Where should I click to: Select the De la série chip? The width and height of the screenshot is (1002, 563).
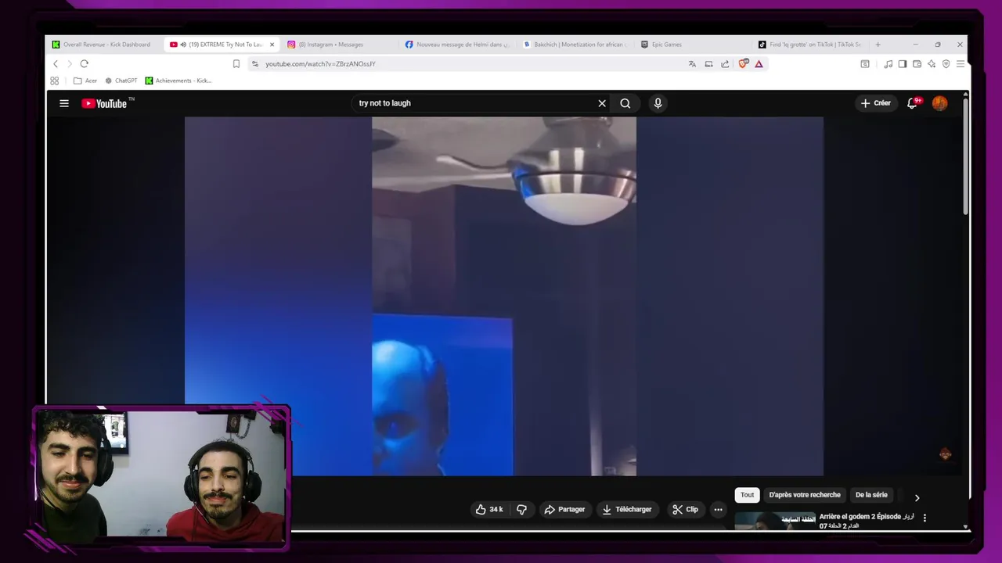(x=871, y=495)
